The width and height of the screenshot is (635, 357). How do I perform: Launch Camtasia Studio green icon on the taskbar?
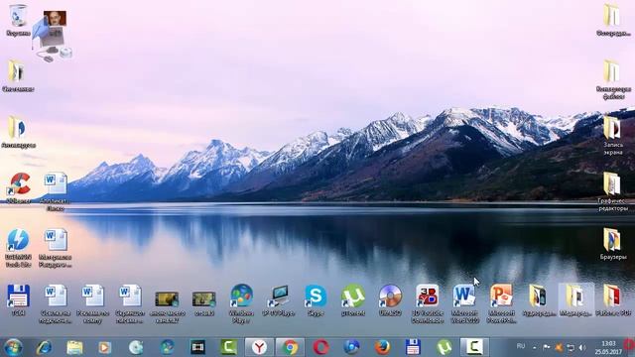click(228, 347)
